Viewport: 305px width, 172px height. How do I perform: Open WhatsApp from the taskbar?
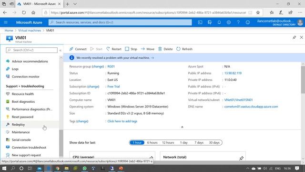(x=84, y=168)
